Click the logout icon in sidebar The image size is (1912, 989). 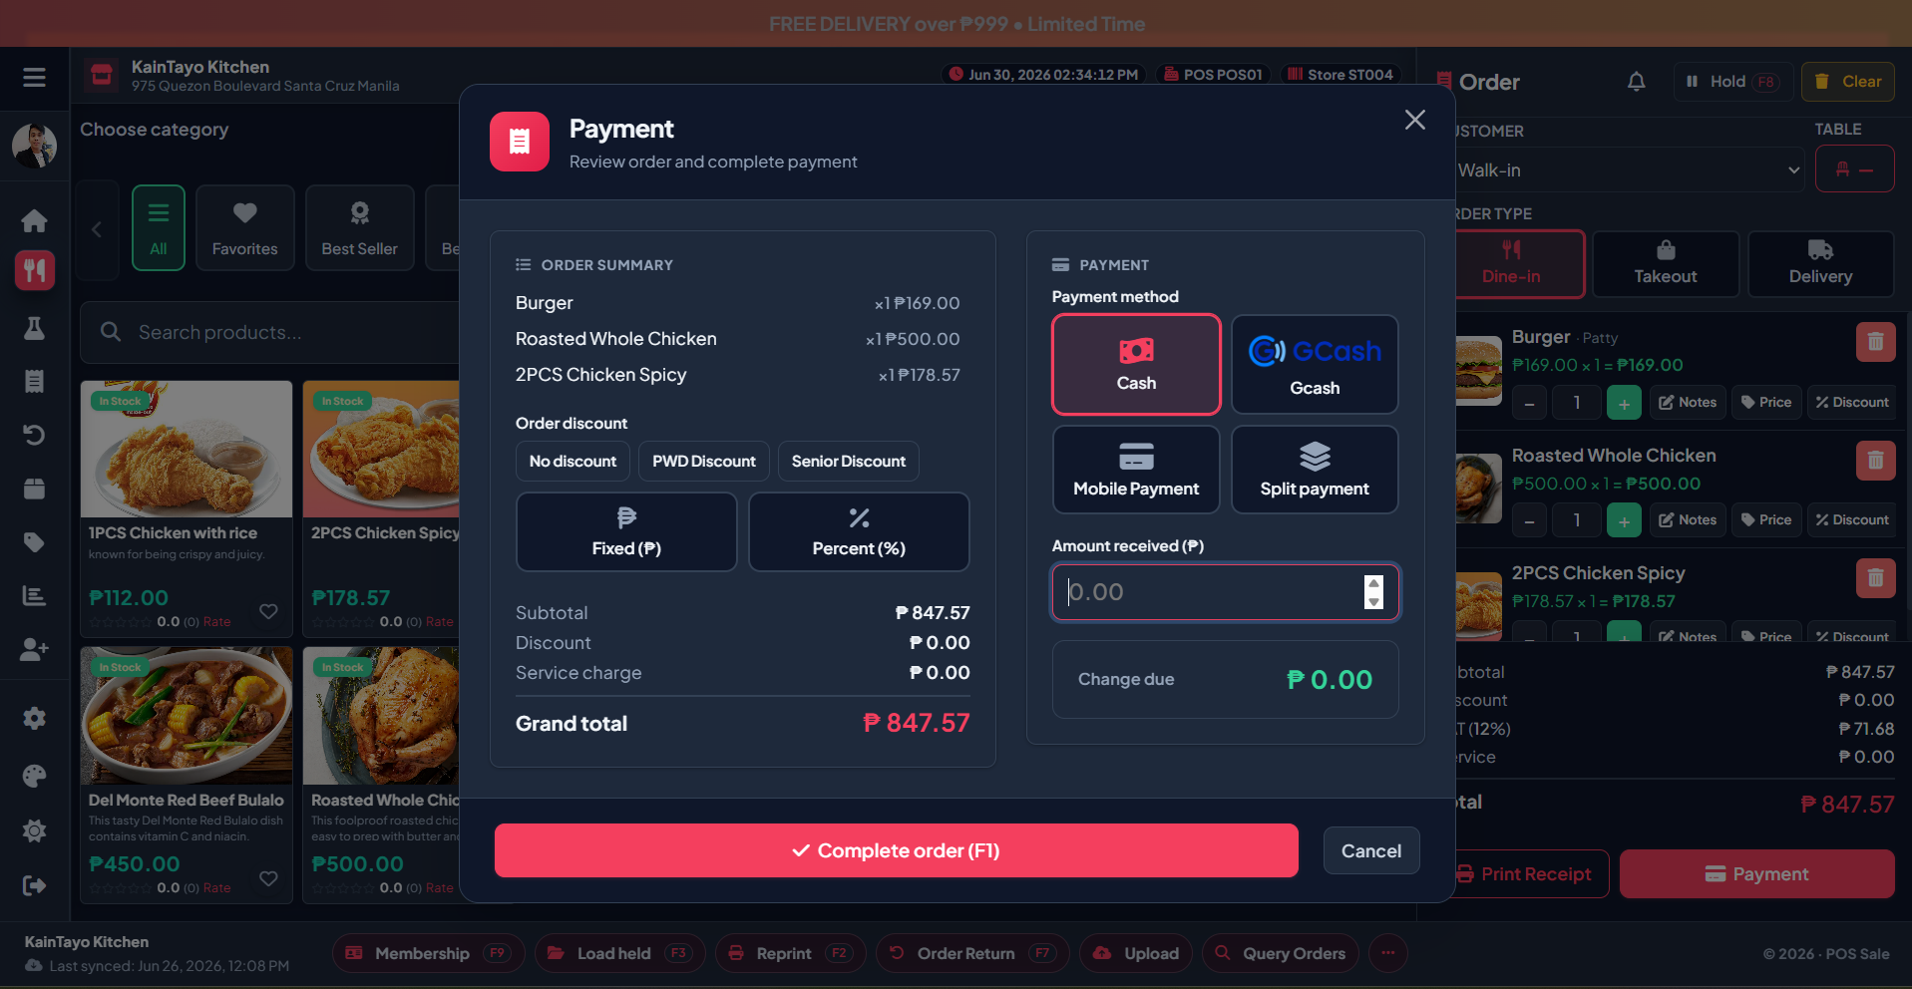(34, 885)
